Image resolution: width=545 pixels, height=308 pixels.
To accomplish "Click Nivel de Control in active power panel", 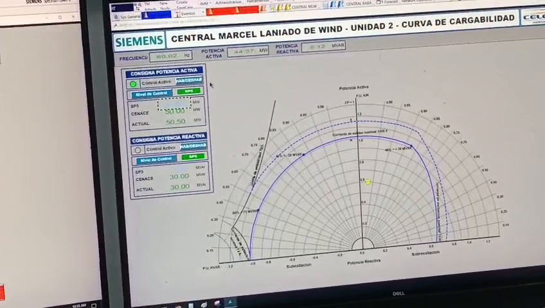I will coord(152,94).
